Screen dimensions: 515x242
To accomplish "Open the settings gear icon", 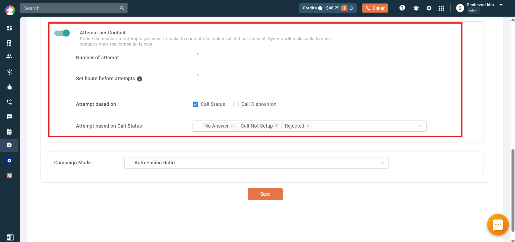I will click(x=429, y=8).
